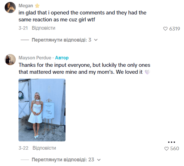Open three-dot options on Mayson's comment
Screen dimensions: 184x166
[x=171, y=142]
